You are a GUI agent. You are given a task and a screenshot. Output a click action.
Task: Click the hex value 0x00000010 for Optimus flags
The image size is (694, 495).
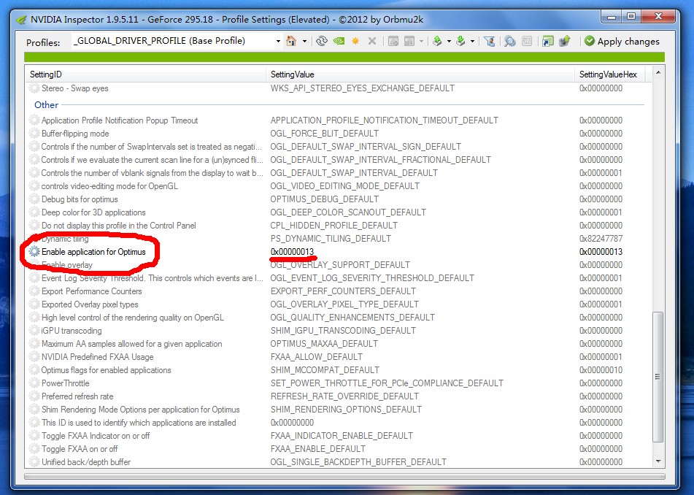click(x=601, y=369)
